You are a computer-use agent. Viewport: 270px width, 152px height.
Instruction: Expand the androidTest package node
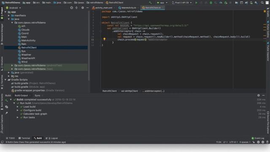coord(12,65)
